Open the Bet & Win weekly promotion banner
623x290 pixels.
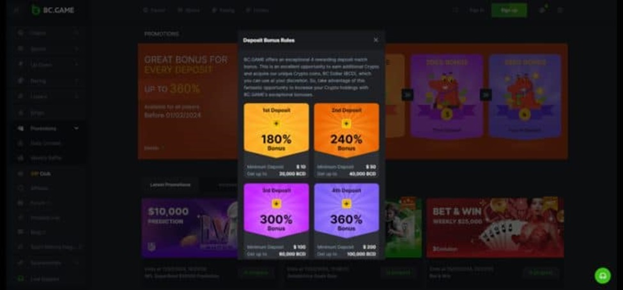[495, 228]
